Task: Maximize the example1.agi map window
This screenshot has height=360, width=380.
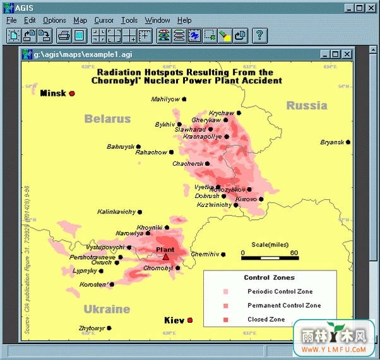Action: tap(336, 54)
